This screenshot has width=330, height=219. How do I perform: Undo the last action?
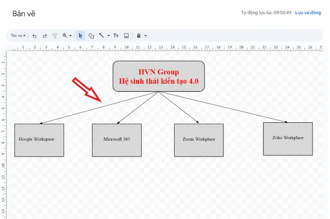(34, 36)
